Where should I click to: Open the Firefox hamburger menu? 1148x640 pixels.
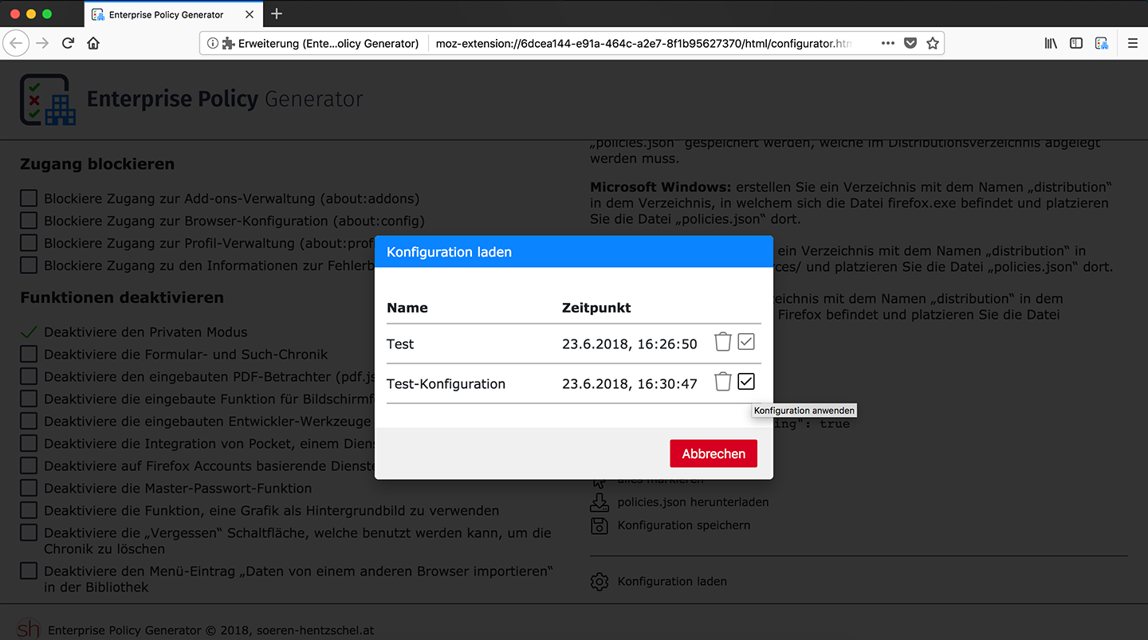click(1132, 44)
